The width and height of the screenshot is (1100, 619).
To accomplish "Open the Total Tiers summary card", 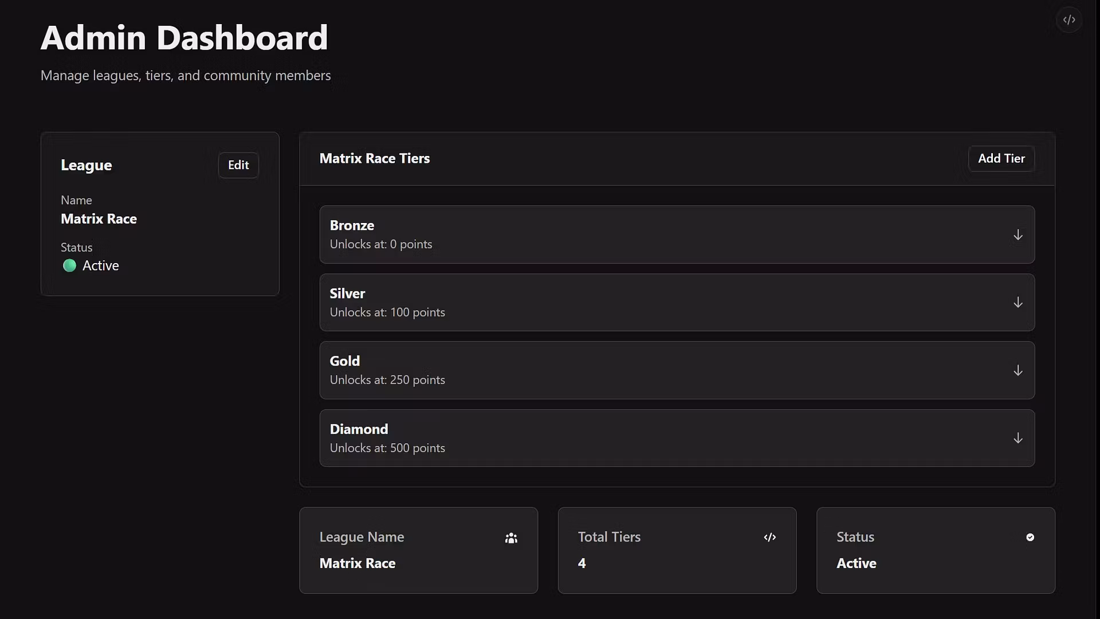I will point(677,550).
